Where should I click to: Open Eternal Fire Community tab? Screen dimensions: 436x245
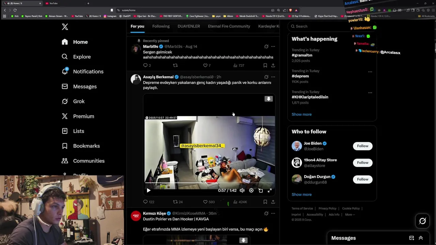point(229,26)
